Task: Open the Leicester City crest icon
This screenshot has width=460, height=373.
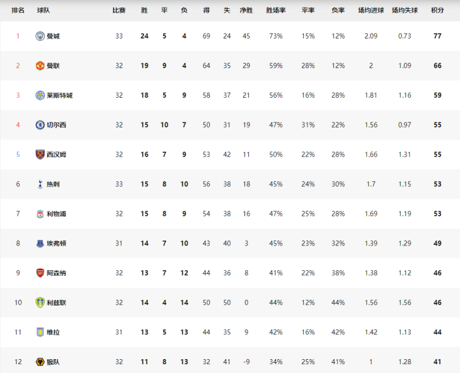Action: 40,95
